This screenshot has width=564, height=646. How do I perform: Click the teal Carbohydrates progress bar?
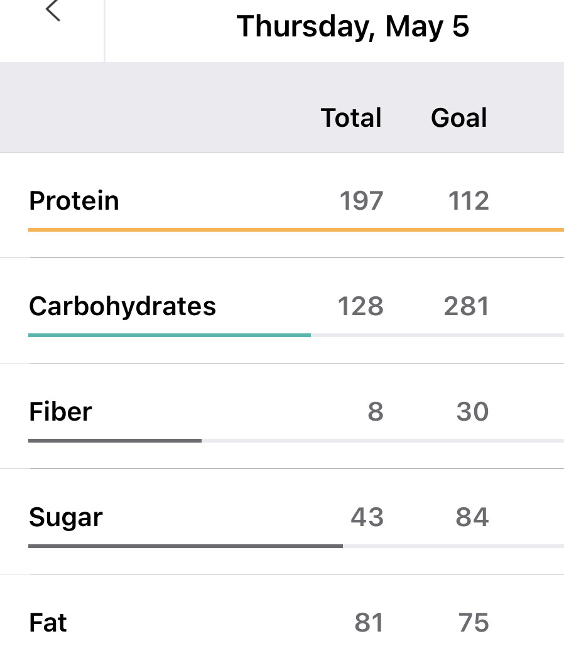point(170,336)
